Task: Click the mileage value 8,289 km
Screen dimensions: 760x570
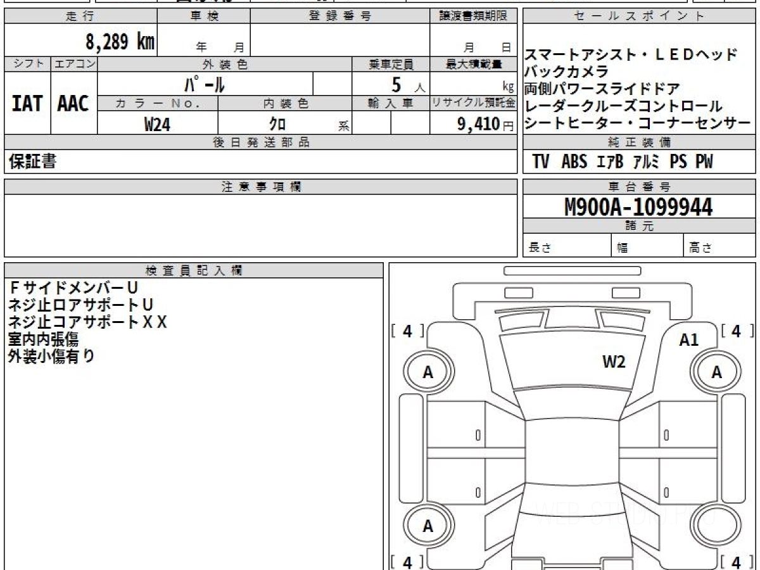Action: 120,42
